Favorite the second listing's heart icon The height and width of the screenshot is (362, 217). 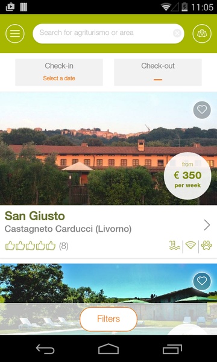point(202,281)
